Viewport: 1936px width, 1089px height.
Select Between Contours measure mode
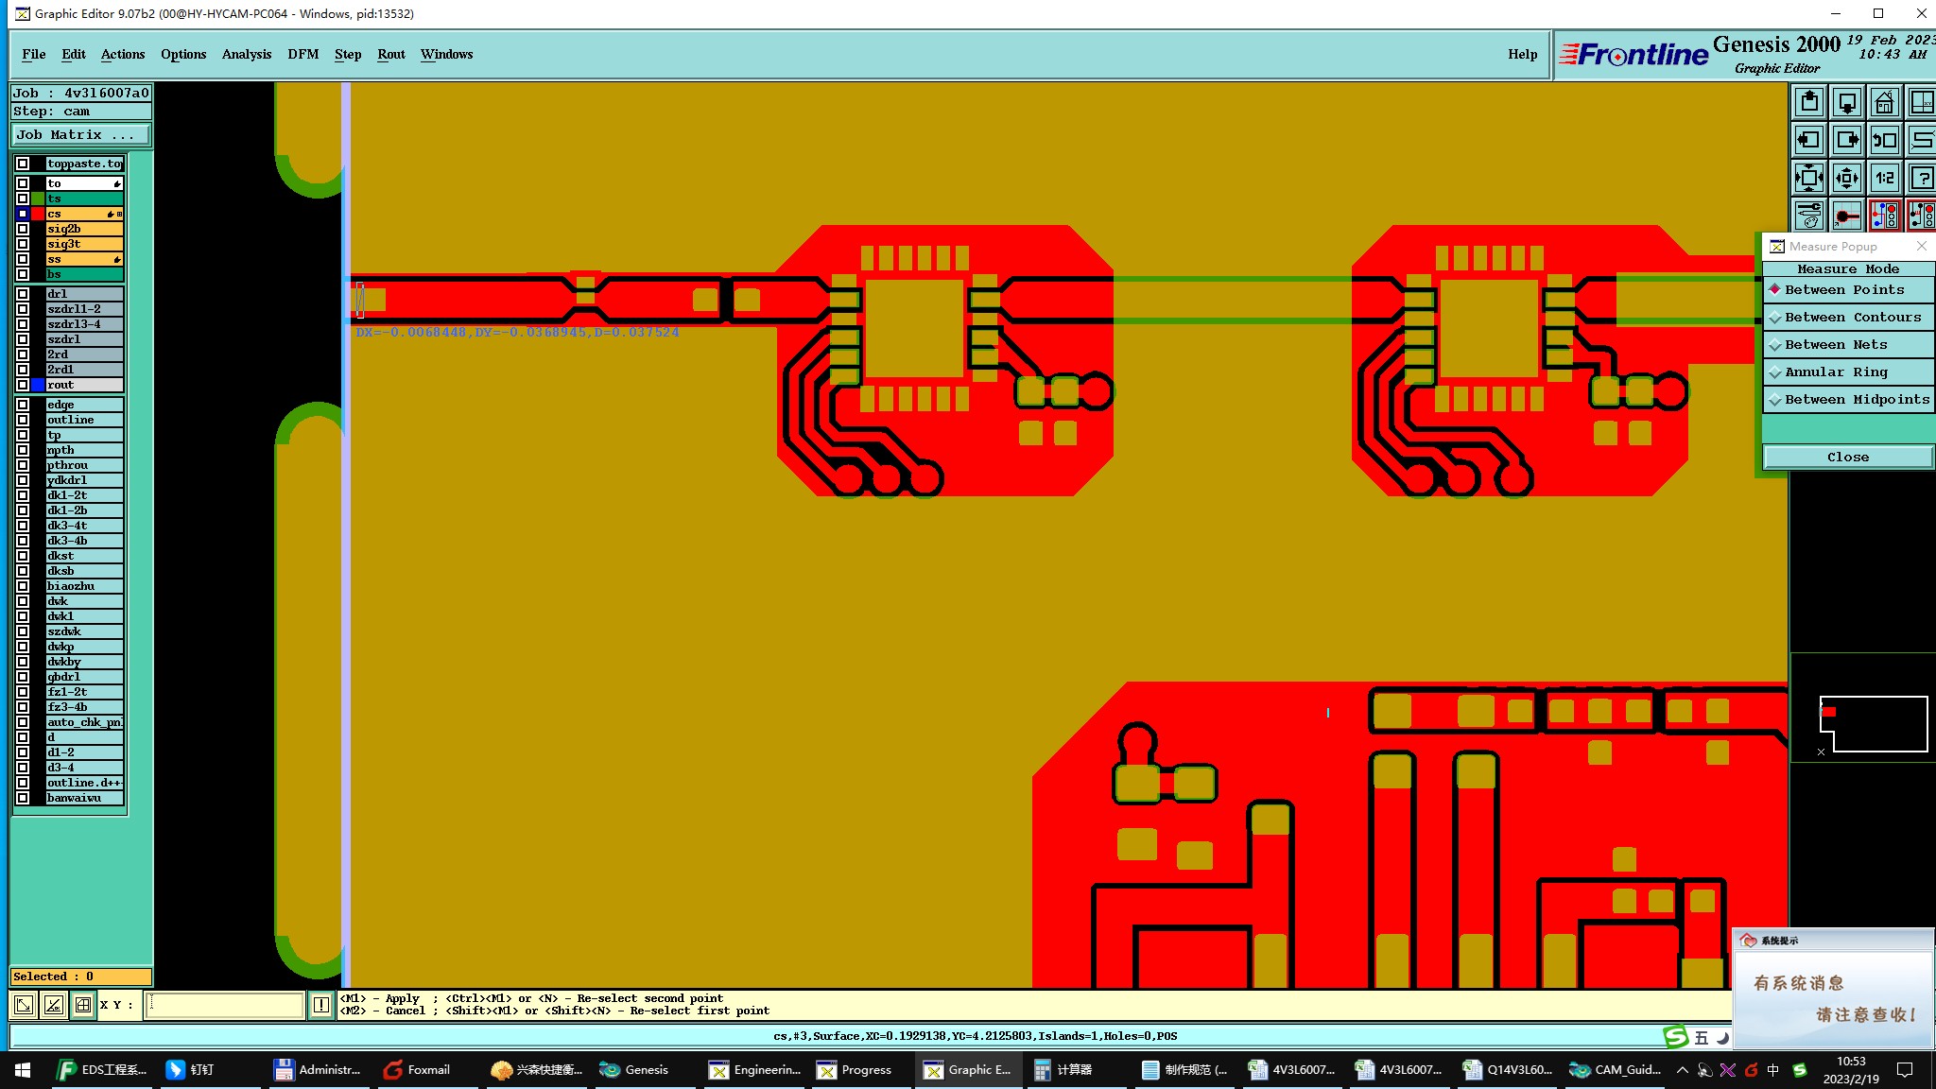click(1848, 318)
